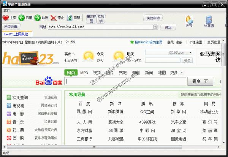Click the 登录 button under the mail fields
The width and height of the screenshot is (228, 157).
coord(187,60)
